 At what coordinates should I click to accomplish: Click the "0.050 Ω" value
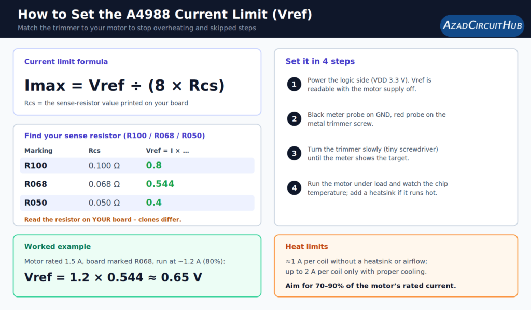(x=104, y=203)
